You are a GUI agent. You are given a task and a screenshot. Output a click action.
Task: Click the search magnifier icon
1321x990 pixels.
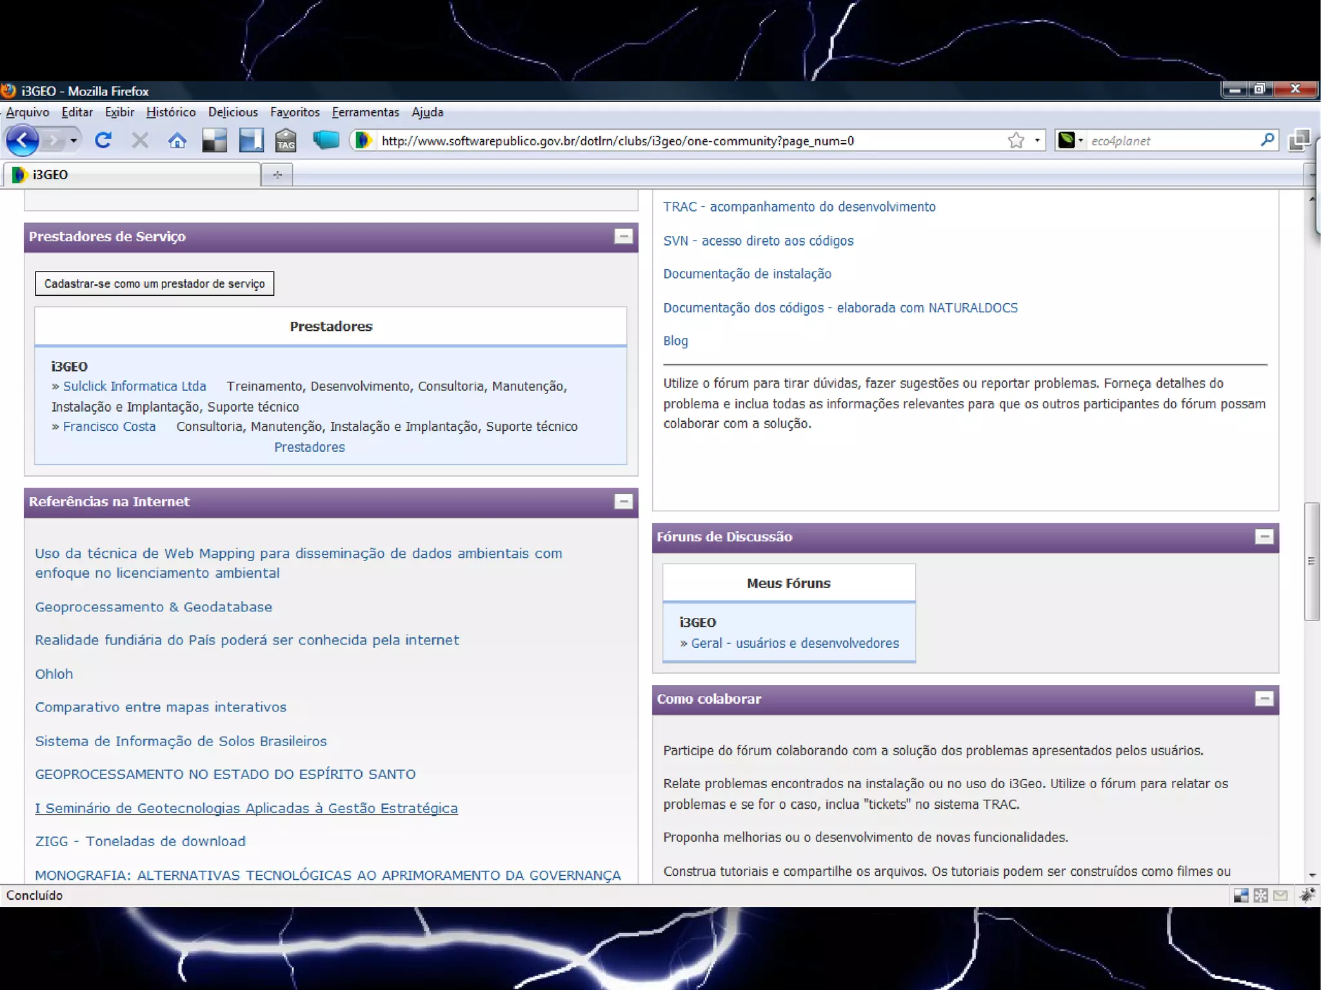pyautogui.click(x=1267, y=140)
